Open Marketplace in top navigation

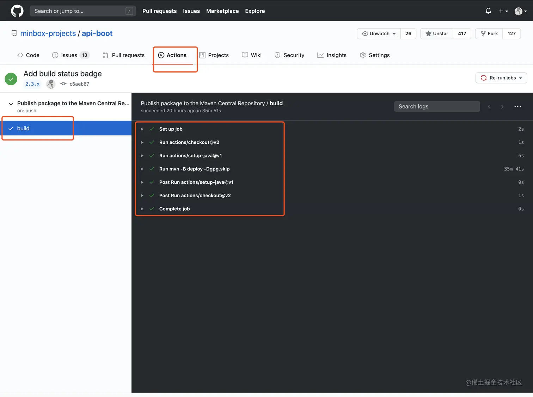pyautogui.click(x=222, y=11)
